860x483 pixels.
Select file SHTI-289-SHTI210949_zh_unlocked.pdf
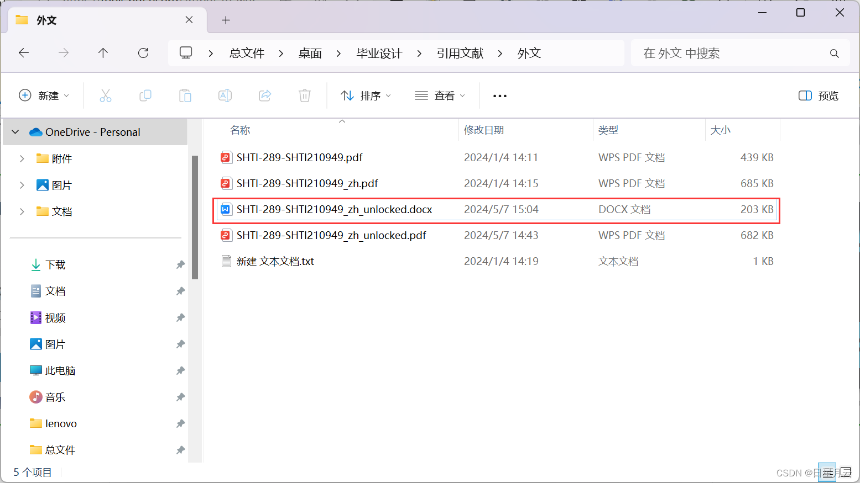[496, 235]
